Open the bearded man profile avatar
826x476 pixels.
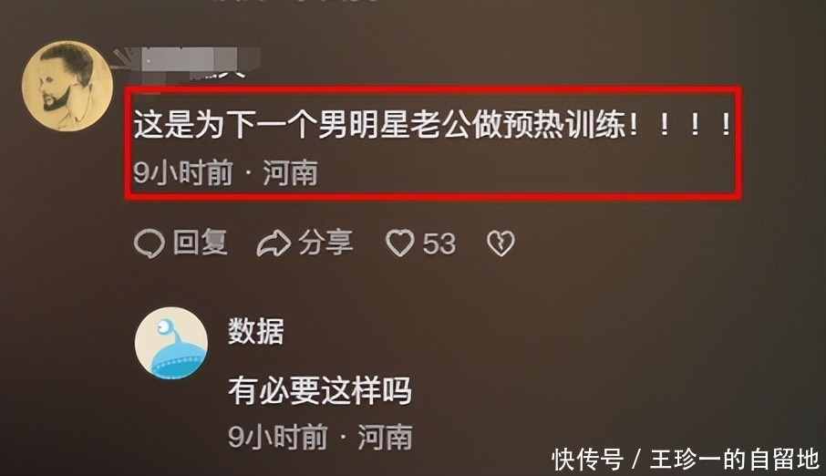pos(67,86)
